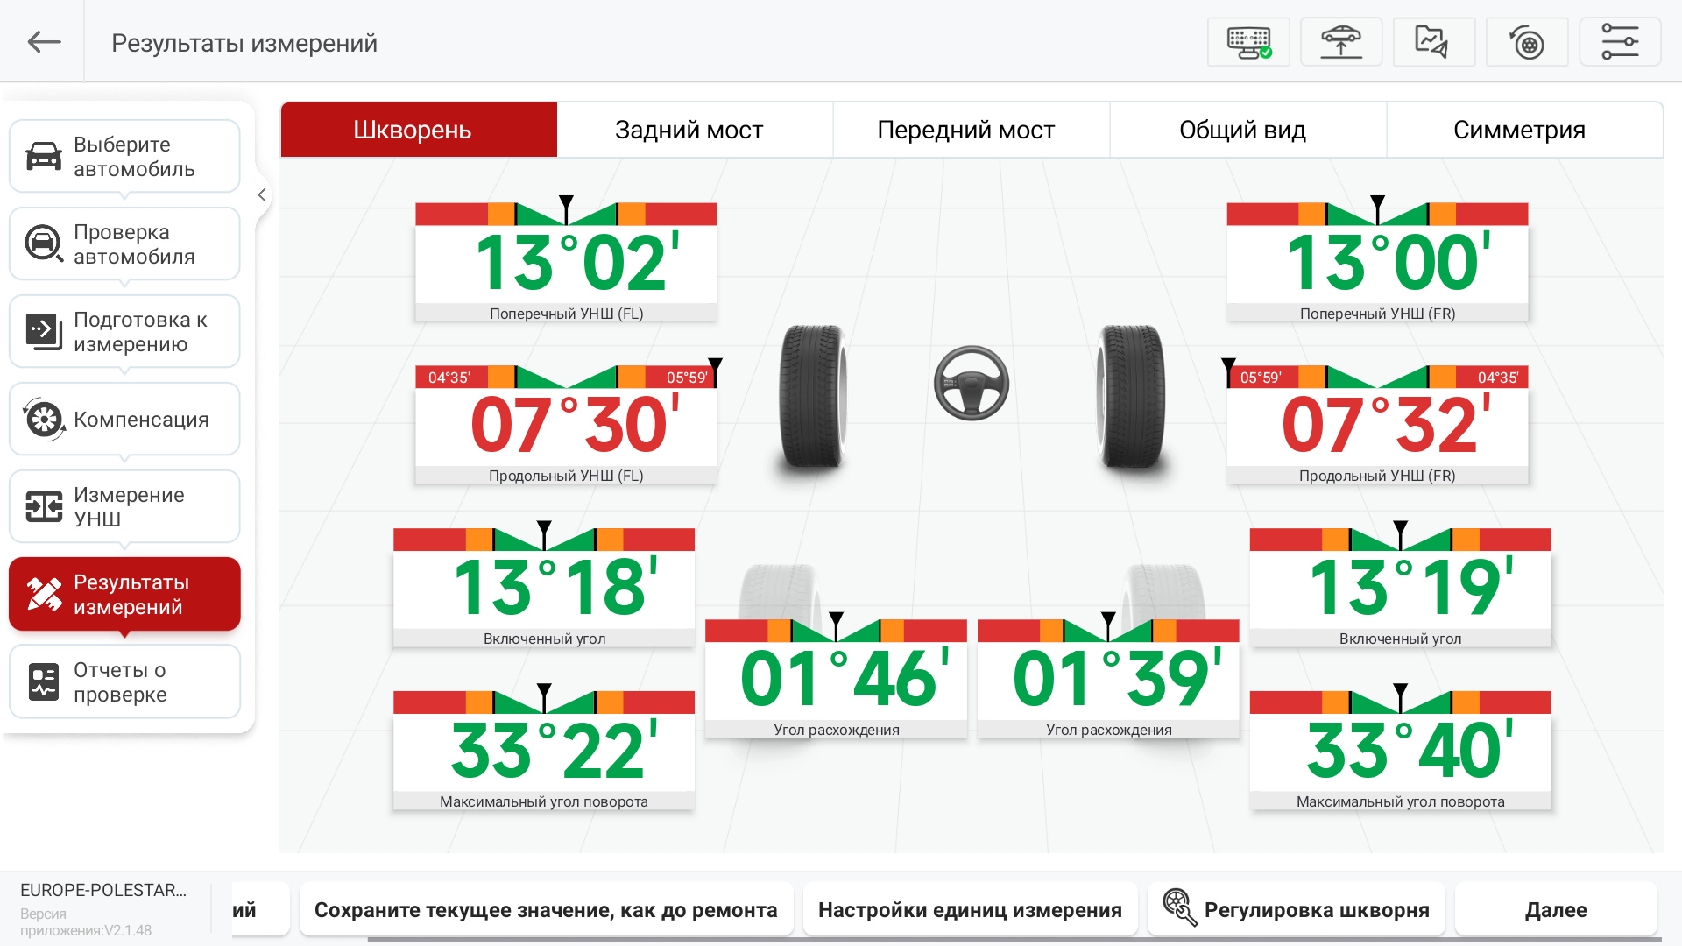Click the back arrow icon
This screenshot has width=1682, height=946.
44,42
